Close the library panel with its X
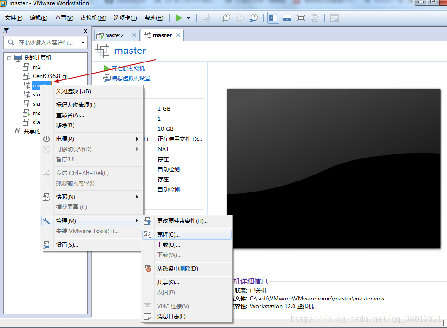This screenshot has height=328, width=447. click(x=85, y=31)
